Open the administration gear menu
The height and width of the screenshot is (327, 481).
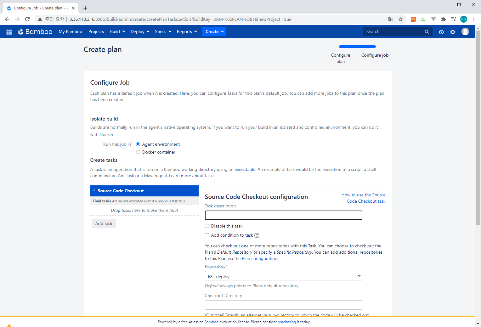(453, 32)
